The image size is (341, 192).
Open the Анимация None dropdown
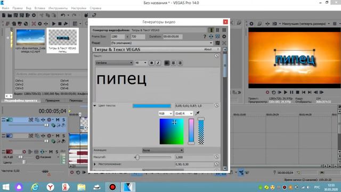click(x=163, y=150)
